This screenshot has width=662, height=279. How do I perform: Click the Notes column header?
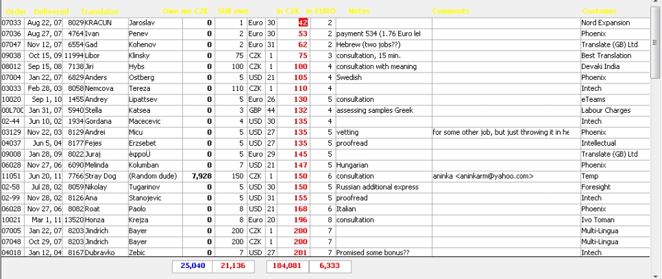click(359, 12)
